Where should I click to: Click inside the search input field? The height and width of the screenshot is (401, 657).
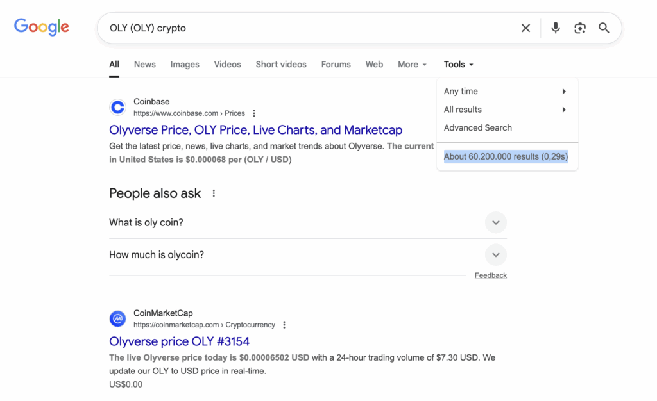pyautogui.click(x=308, y=28)
